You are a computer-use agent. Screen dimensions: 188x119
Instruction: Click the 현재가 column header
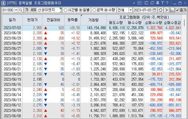(32, 20)
